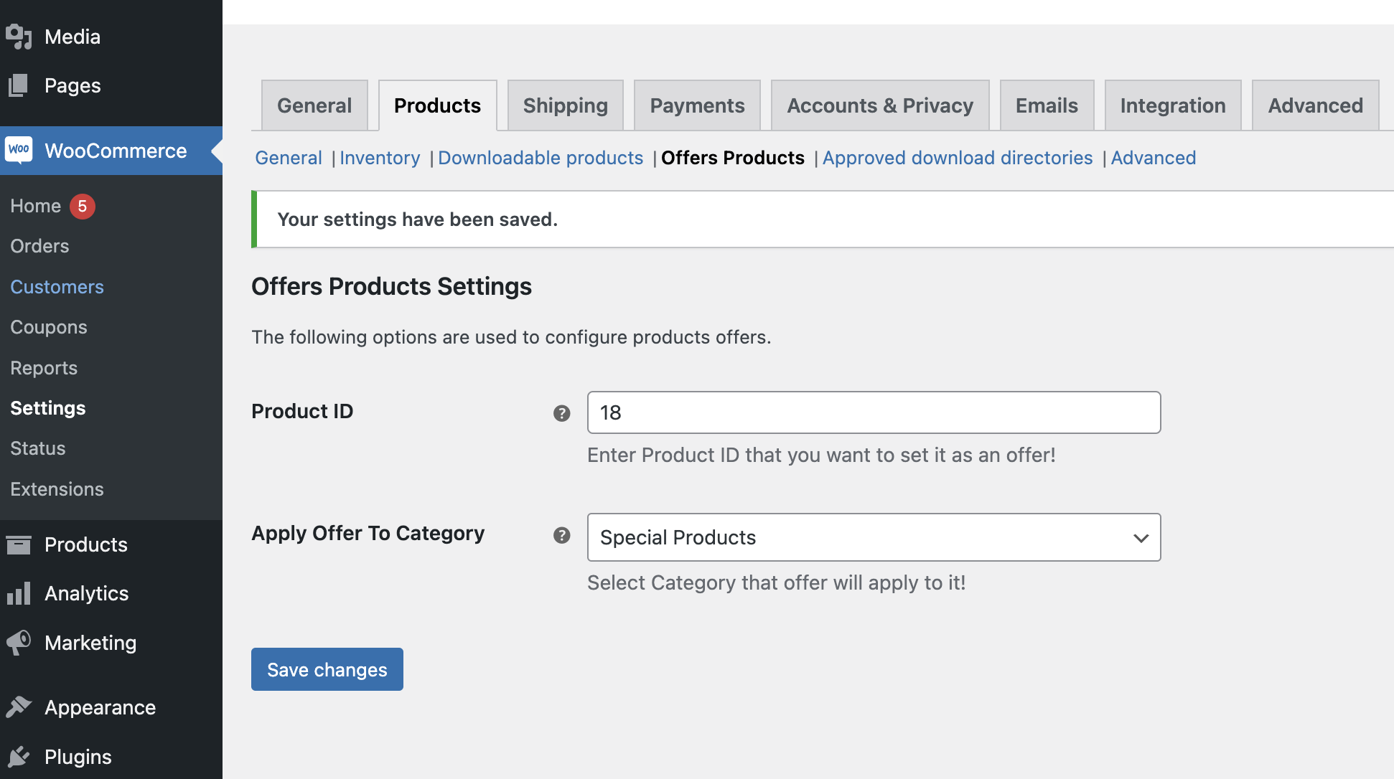Click the Apply Offer To Category help icon

pos(561,535)
